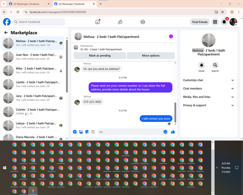This screenshot has width=243, height=195.
Task: View site information icon in address bar
Action: click(x=26, y=12)
